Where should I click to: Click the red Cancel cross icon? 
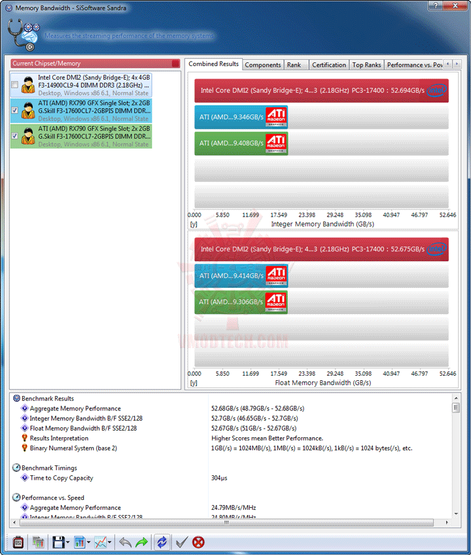(x=198, y=542)
